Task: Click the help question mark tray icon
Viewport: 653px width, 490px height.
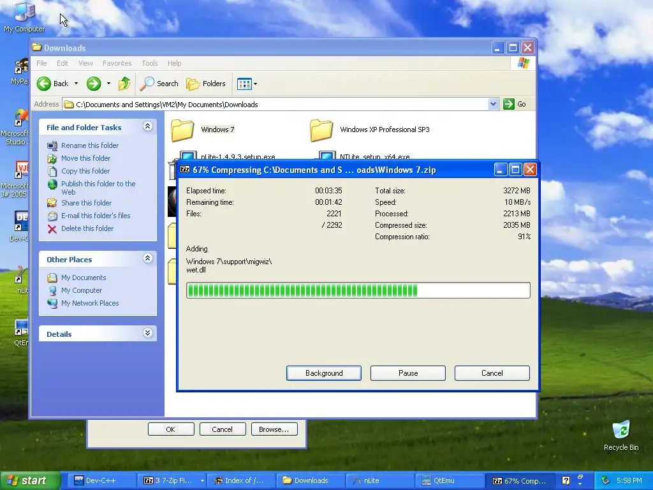Action: (566, 480)
